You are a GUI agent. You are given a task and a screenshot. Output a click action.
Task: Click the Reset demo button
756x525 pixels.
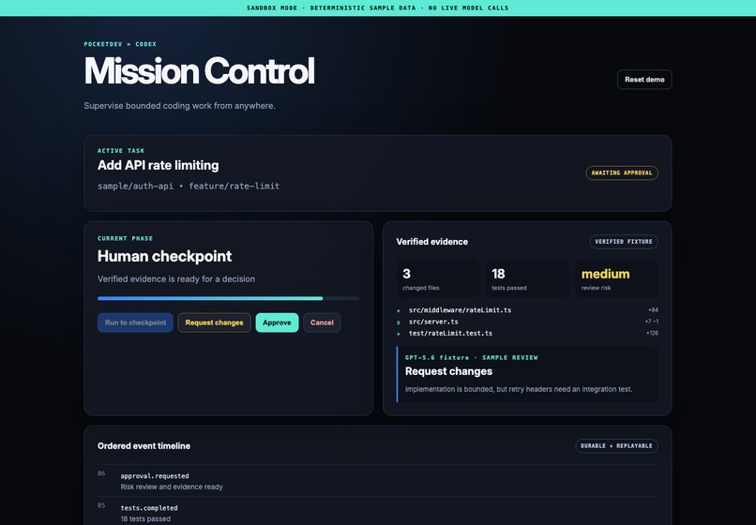(x=644, y=80)
